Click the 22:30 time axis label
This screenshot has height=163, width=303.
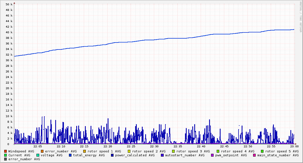[154, 146]
